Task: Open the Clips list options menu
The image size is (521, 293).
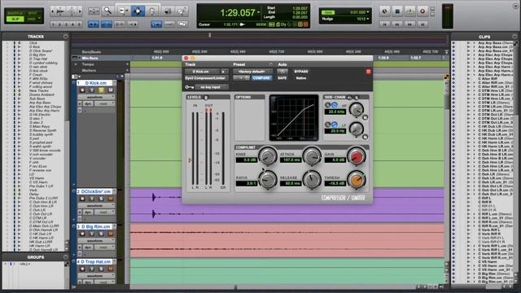Action: click(x=514, y=37)
